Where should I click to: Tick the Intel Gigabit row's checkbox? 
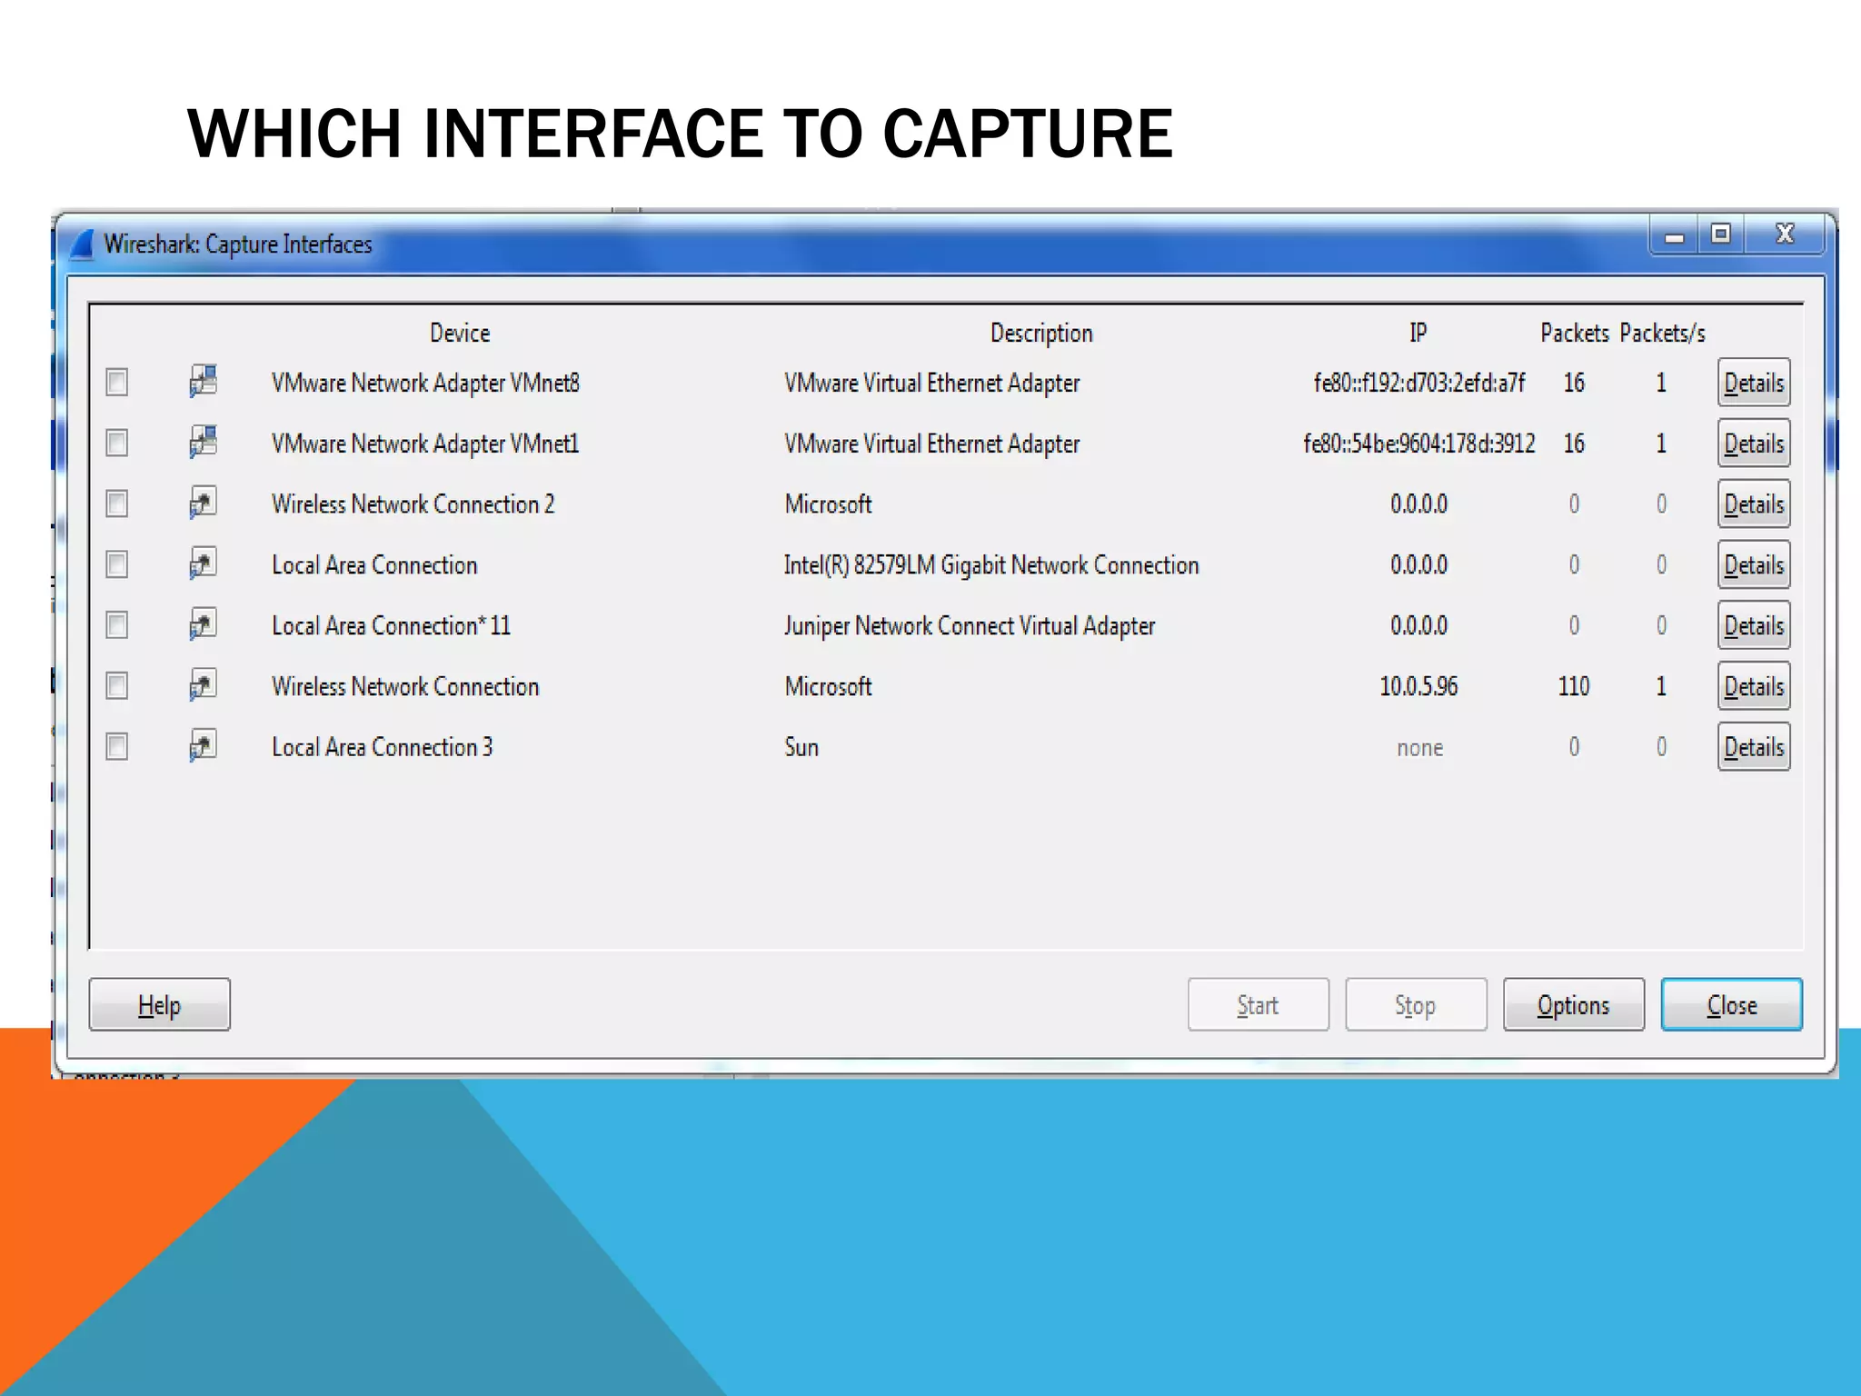coord(116,564)
